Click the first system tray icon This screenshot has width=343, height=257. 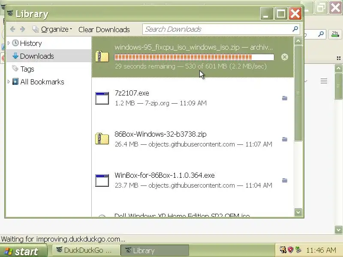pos(283,250)
